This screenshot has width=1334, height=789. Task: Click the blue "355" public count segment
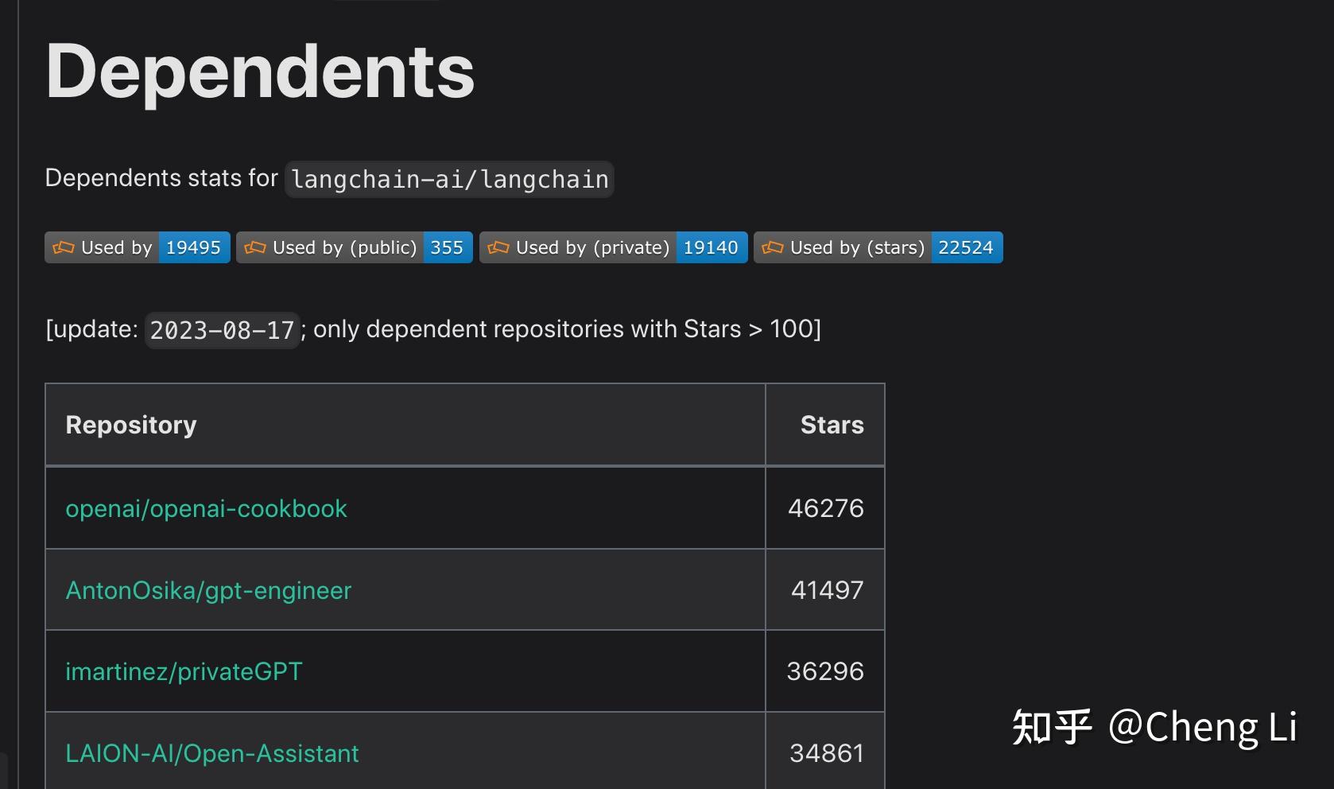click(x=448, y=247)
